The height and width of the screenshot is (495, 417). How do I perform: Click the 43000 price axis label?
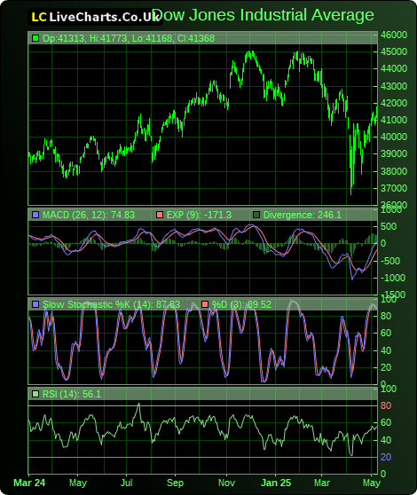(x=394, y=86)
